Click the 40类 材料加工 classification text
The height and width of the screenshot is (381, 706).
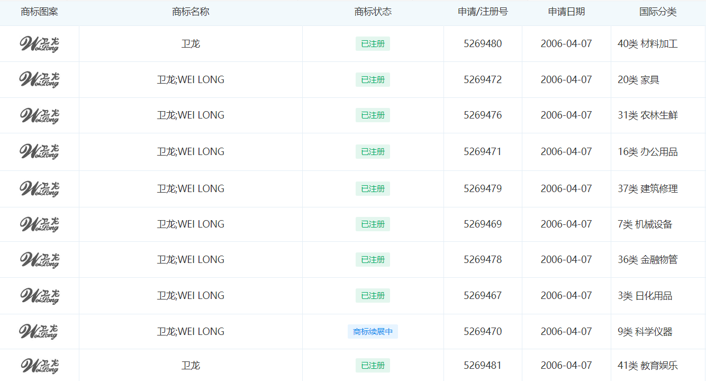click(647, 44)
